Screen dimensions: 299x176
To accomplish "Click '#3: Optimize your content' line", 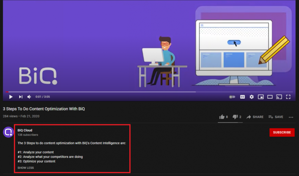I will coord(37,161).
